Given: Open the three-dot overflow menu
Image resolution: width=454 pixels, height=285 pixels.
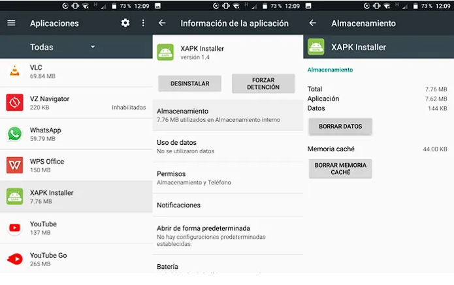Looking at the screenshot, I should [143, 23].
